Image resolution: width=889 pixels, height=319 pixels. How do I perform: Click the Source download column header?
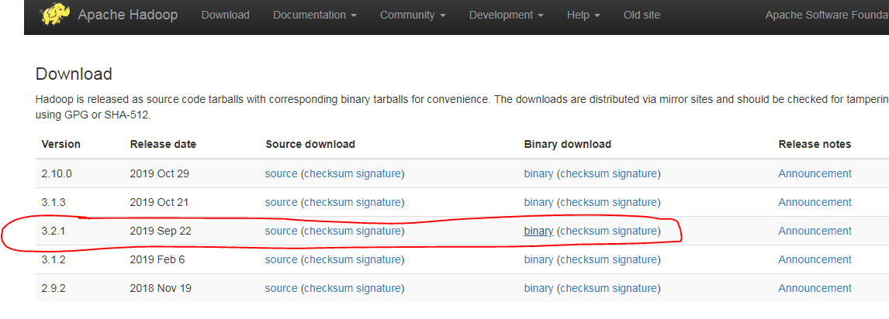[310, 144]
